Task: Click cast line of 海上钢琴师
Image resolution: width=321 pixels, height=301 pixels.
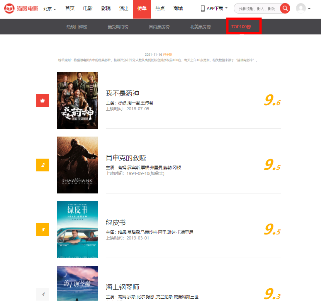Action: (152, 297)
